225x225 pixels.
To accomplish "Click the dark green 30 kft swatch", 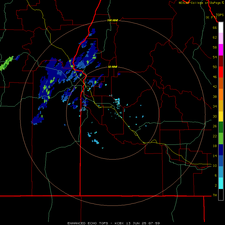I will [221, 127].
